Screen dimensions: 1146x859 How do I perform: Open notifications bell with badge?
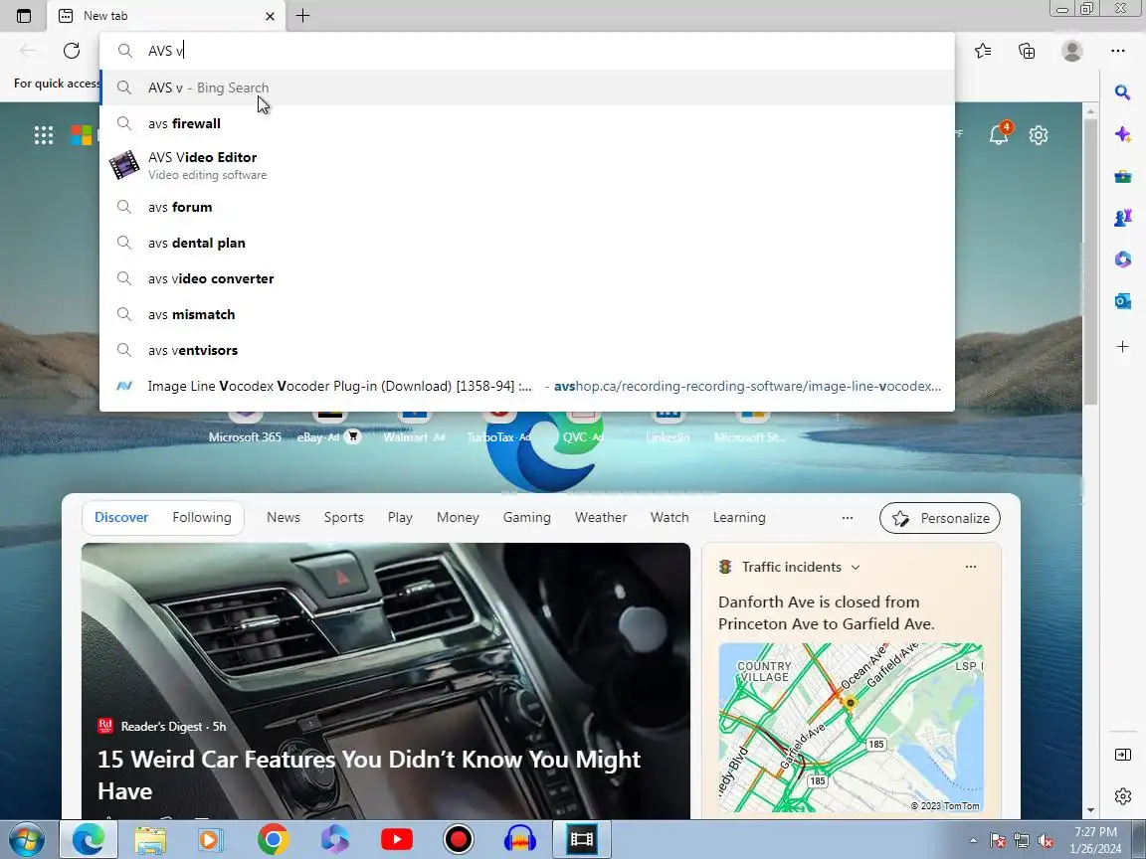[999, 133]
